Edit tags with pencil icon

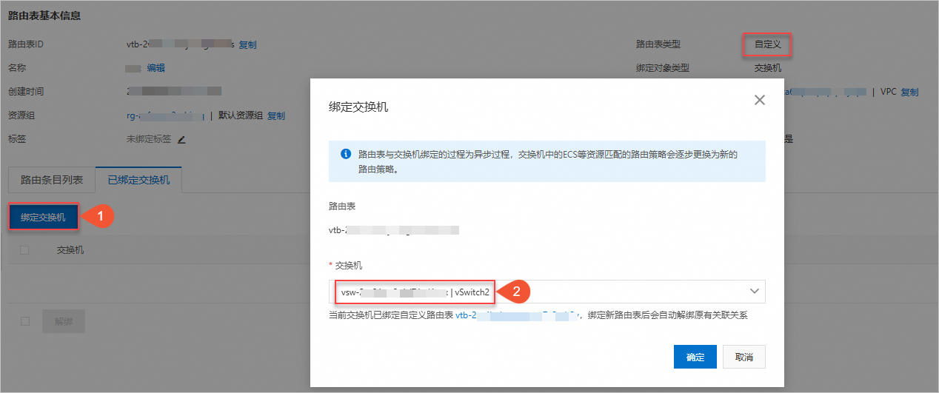[181, 139]
